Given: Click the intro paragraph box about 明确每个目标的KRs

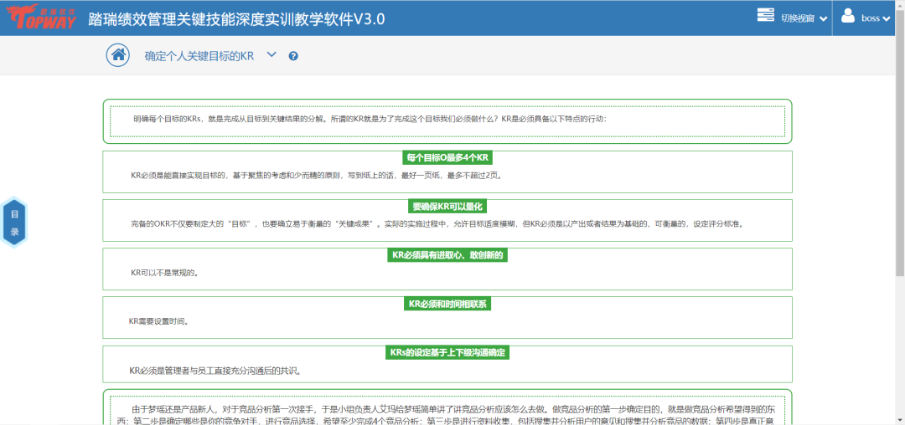Looking at the screenshot, I should pos(447,120).
